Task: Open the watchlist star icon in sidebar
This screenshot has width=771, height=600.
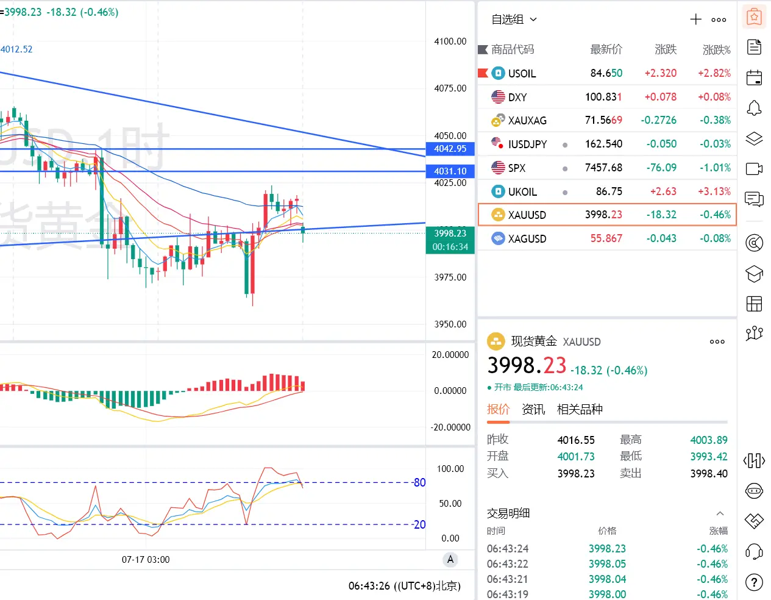Action: [x=754, y=17]
